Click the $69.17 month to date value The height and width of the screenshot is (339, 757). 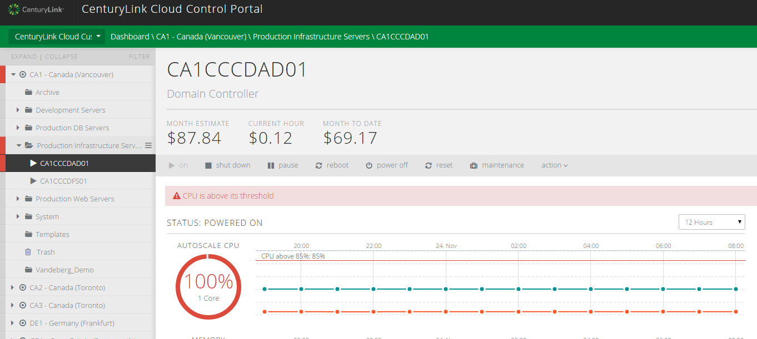tap(350, 138)
